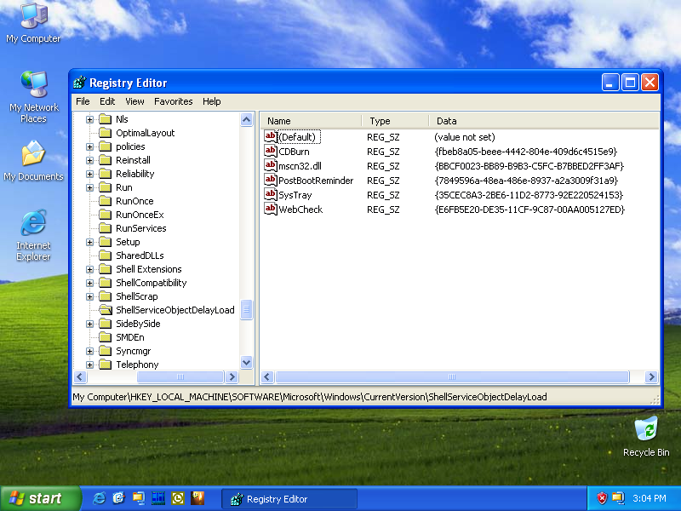Select the My Network Places desktop icon
The width and height of the screenshot is (681, 511).
[x=33, y=83]
